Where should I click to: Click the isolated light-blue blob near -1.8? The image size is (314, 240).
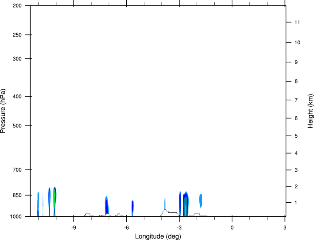point(201,201)
